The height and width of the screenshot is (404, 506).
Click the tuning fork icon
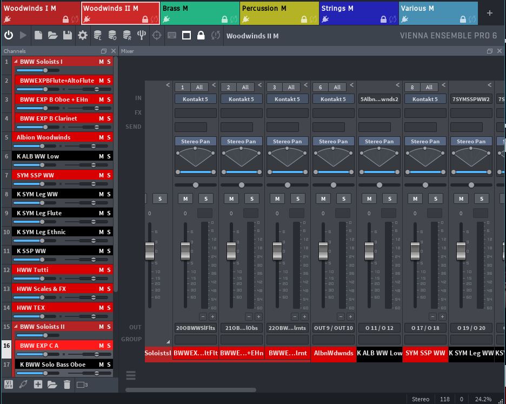[142, 35]
